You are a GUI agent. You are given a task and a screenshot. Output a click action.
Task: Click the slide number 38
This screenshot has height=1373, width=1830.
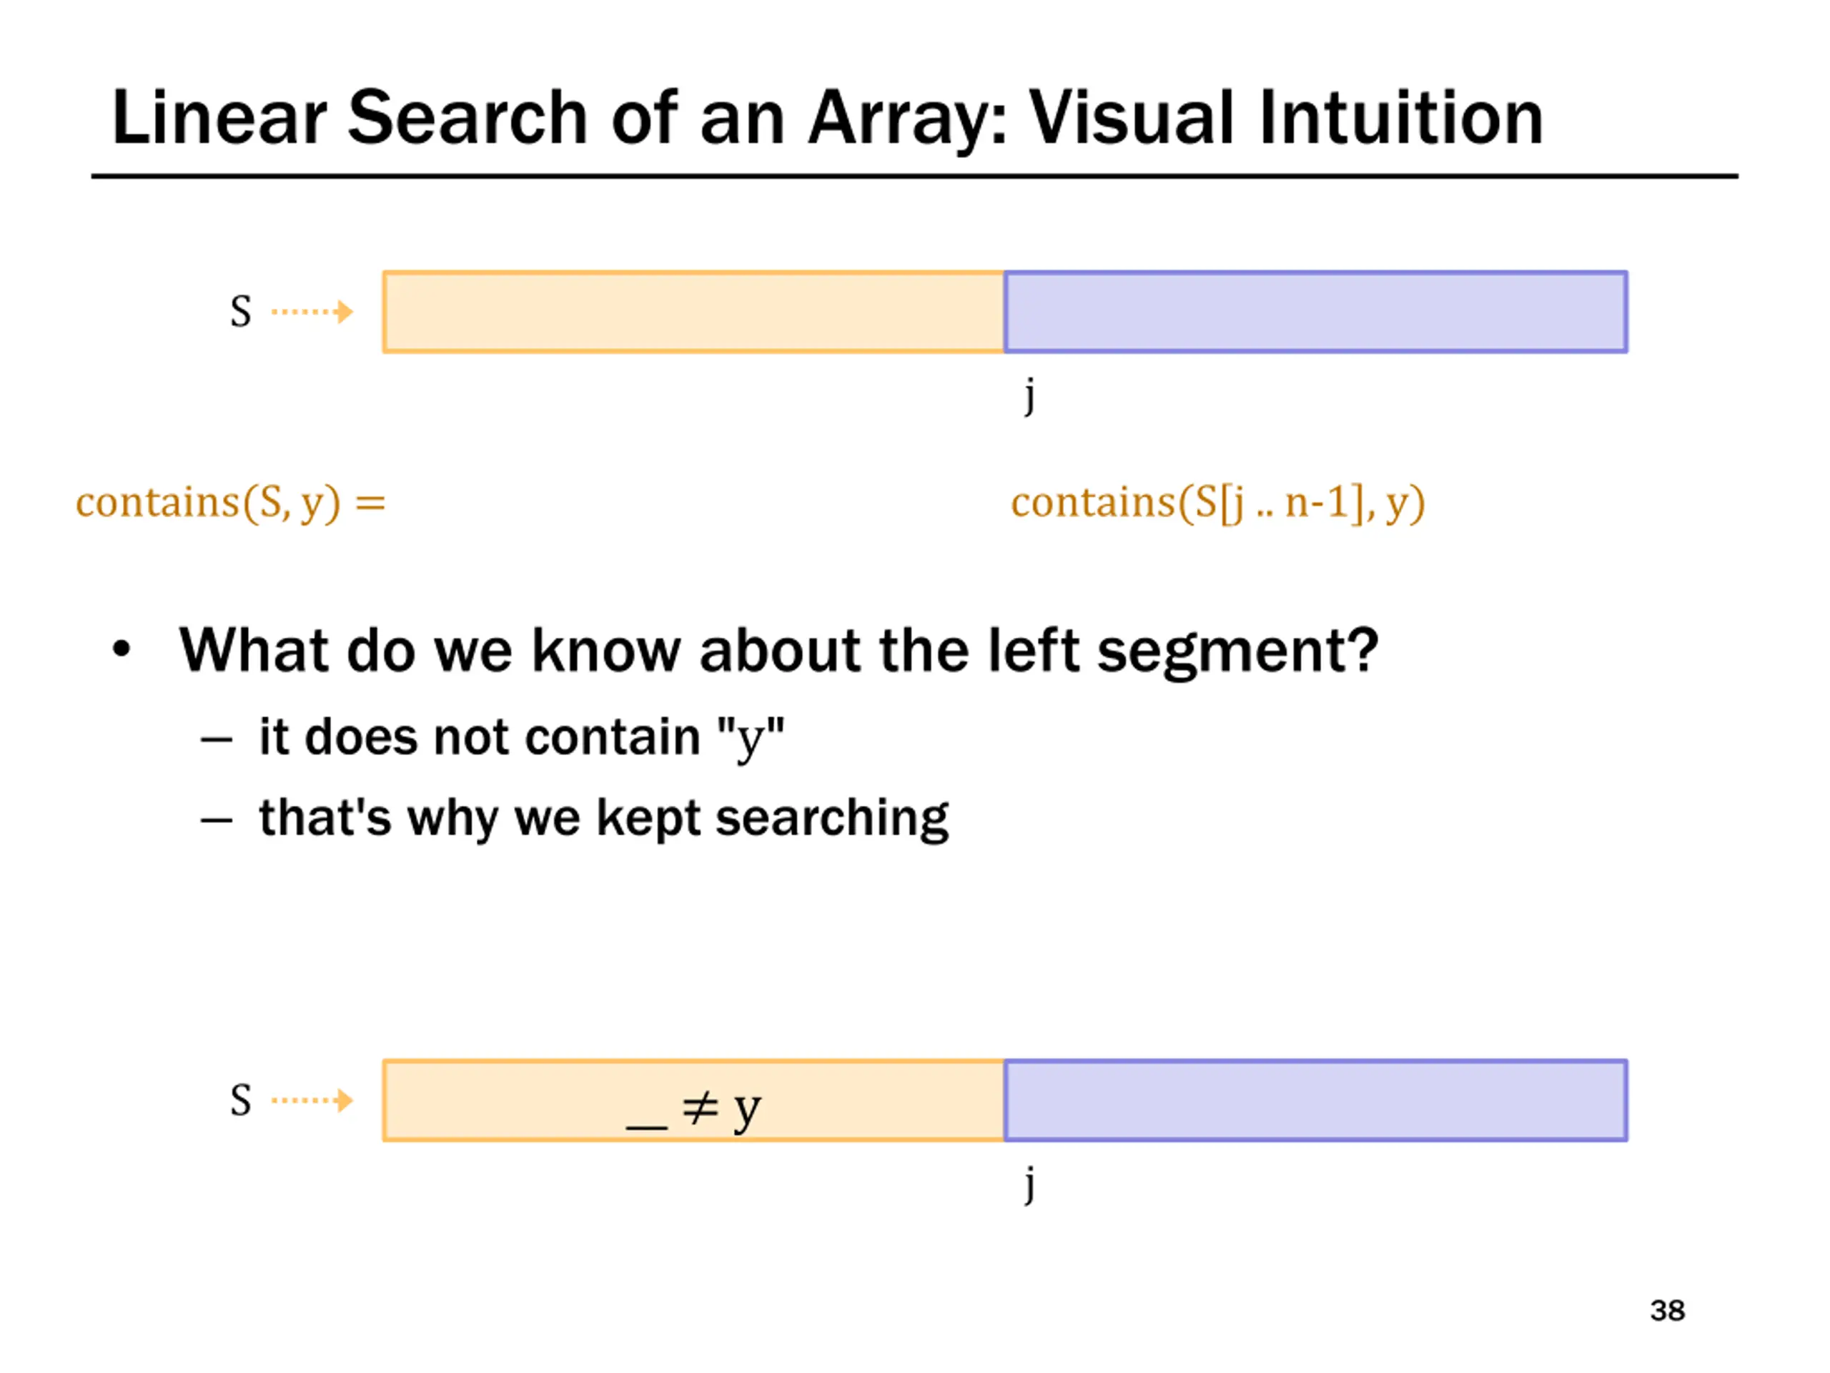(x=1667, y=1311)
